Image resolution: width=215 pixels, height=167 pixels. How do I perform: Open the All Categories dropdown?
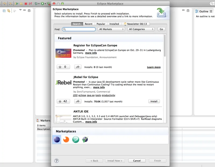141,29
